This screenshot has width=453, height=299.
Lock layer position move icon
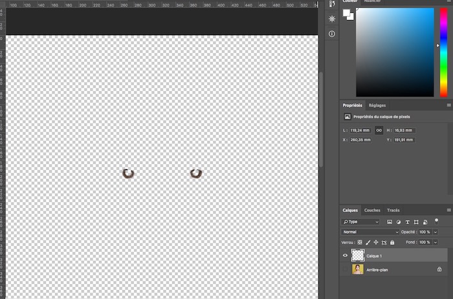[376, 242]
